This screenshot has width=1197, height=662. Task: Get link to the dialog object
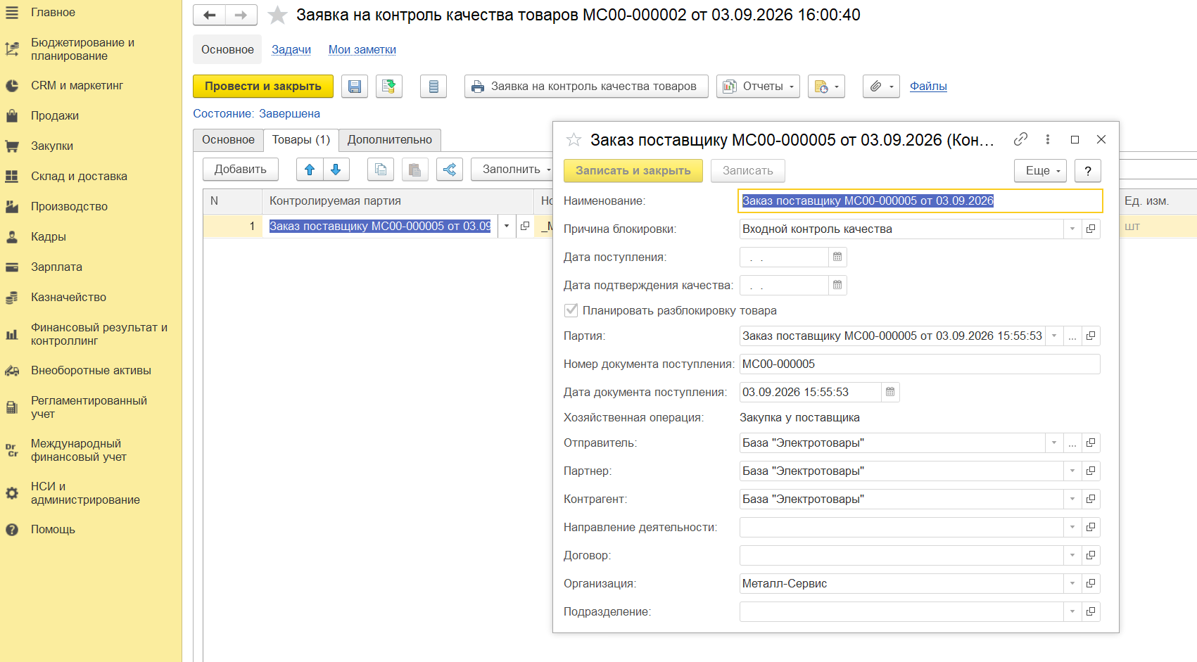(1020, 139)
